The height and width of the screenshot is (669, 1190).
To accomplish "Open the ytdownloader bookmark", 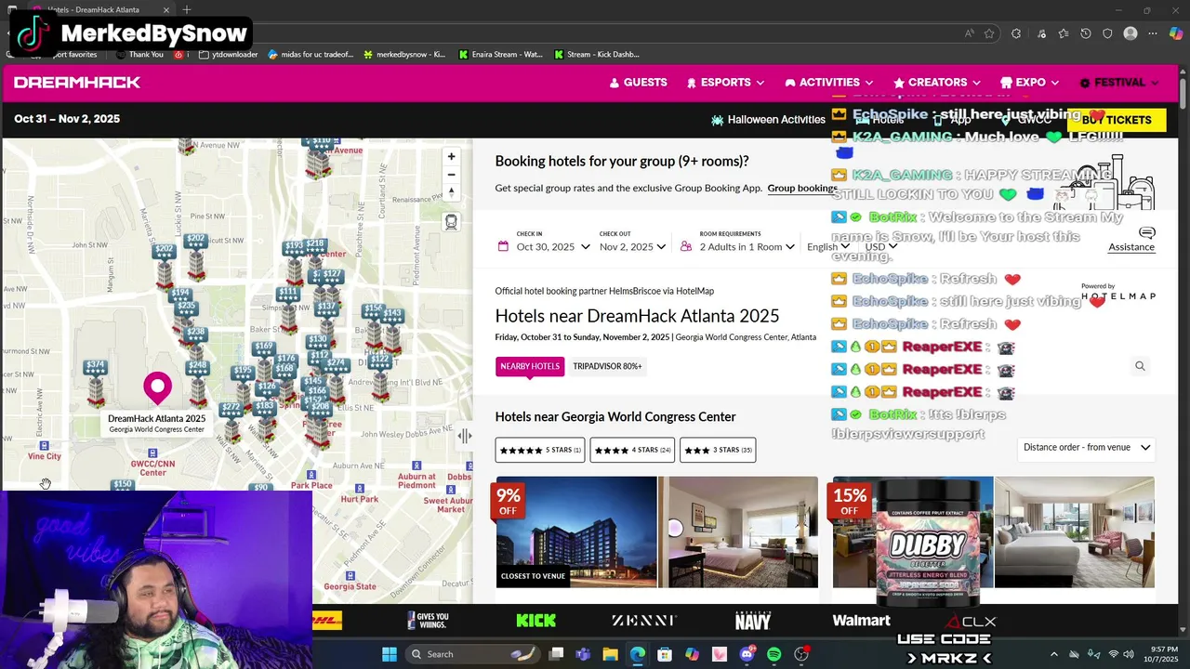I will [228, 55].
